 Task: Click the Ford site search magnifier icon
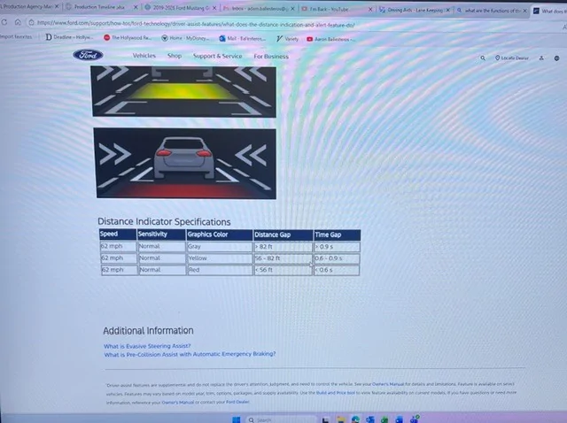pos(483,58)
